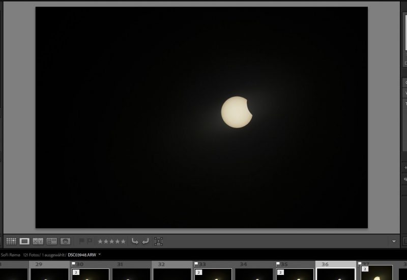Open the DSC03948.ARW filename dropdown
The width and height of the screenshot is (407, 280).
(100, 255)
